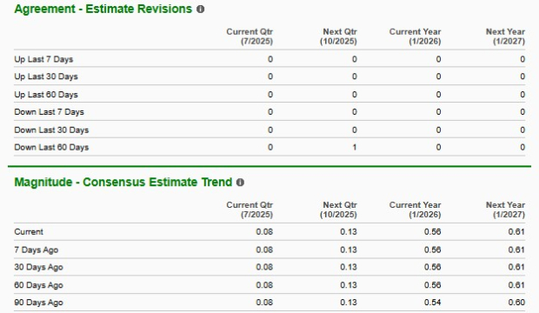Select the Down Last 7 Days row label
This screenshot has width=539, height=313.
pyautogui.click(x=49, y=112)
